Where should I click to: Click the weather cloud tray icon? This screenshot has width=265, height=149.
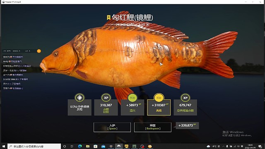[208, 146]
